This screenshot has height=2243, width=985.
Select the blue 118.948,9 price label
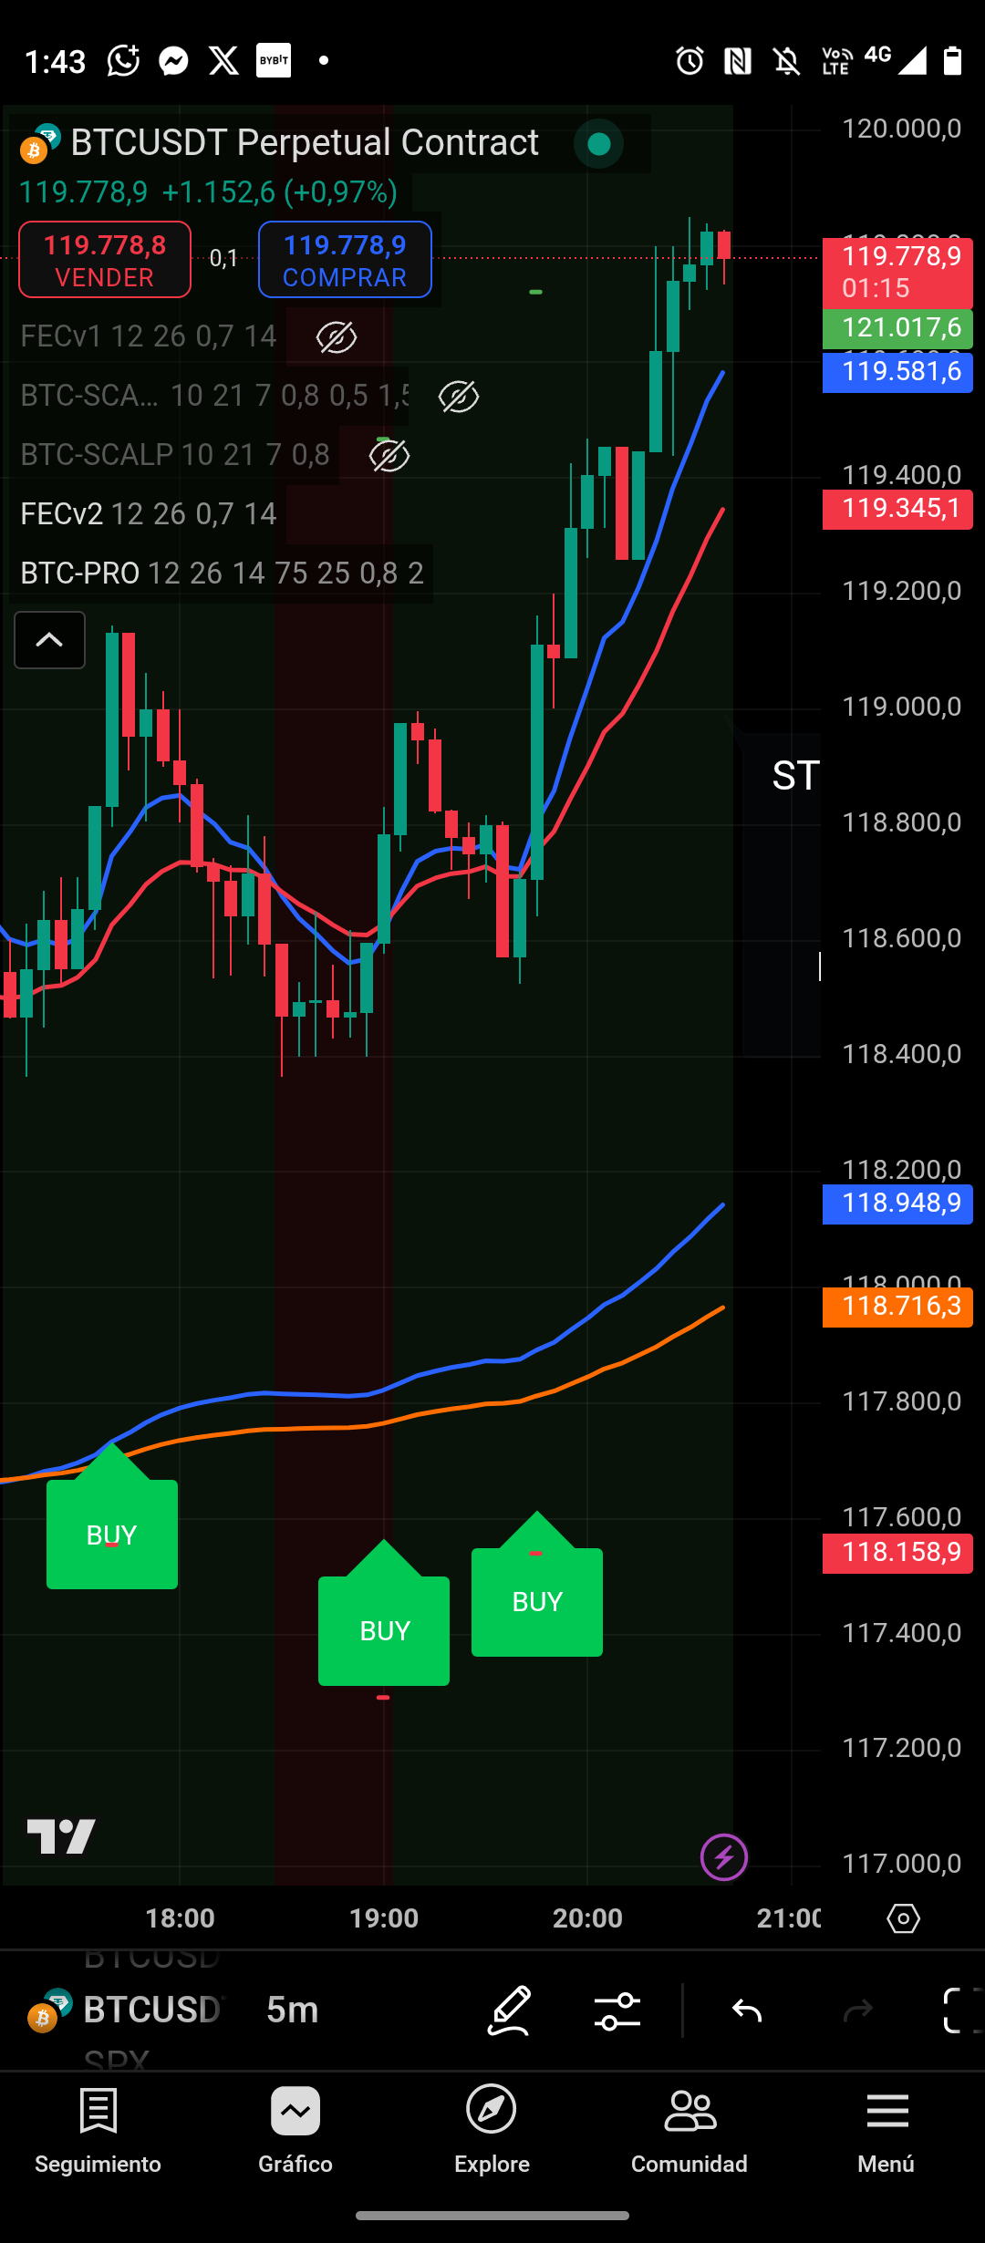point(897,1204)
